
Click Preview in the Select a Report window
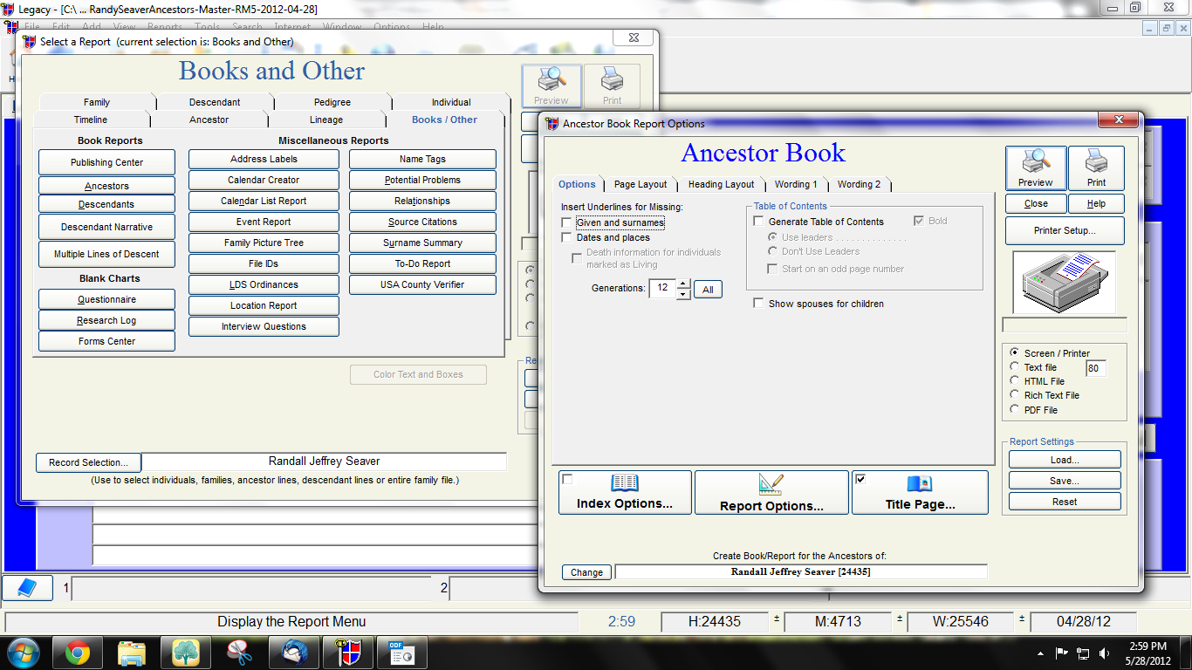[551, 86]
